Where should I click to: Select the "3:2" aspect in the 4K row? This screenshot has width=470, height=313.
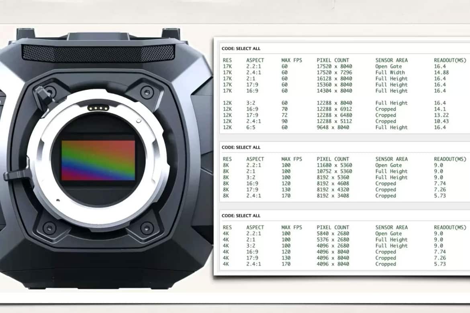point(251,246)
